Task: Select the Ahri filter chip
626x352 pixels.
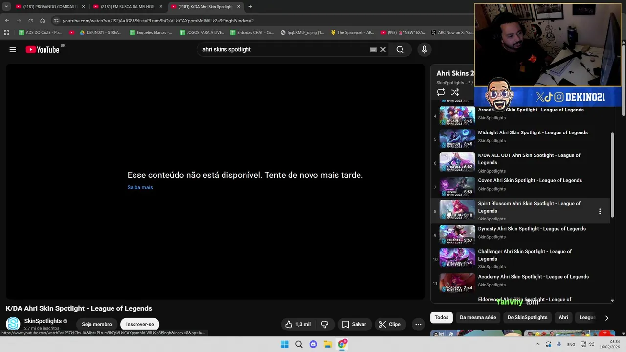Action: coord(563,317)
